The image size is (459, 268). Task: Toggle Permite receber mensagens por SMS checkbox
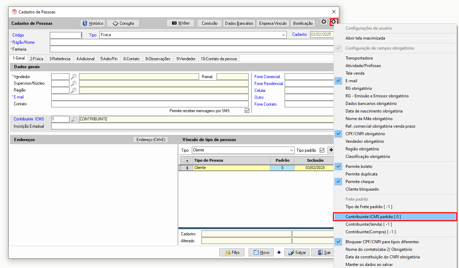[x=247, y=111]
